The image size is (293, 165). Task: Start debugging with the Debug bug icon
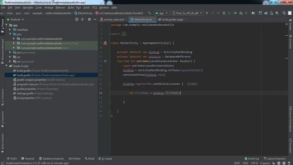tap(224, 13)
